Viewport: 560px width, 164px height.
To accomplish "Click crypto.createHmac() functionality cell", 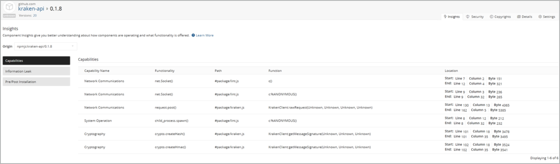I will coord(171,147).
